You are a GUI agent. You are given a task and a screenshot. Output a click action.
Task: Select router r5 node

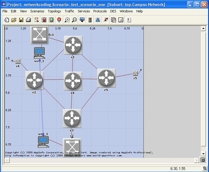point(106,78)
